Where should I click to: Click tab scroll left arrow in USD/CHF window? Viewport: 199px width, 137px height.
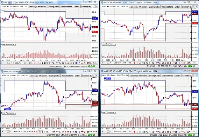click(194, 7)
